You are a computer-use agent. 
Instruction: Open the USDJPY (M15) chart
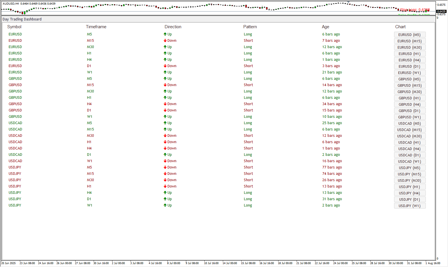coord(409,174)
